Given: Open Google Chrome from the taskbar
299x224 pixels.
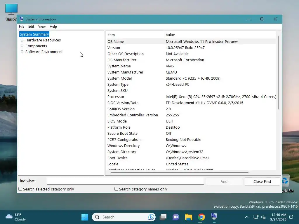Looking at the screenshot, I should [201, 217].
